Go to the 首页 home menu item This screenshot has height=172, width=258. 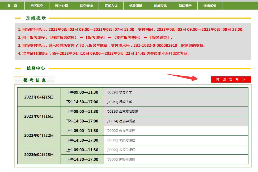(x=12, y=6)
